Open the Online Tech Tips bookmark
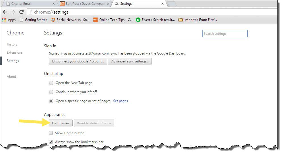Screen dimensions: 282x156 (113, 20)
